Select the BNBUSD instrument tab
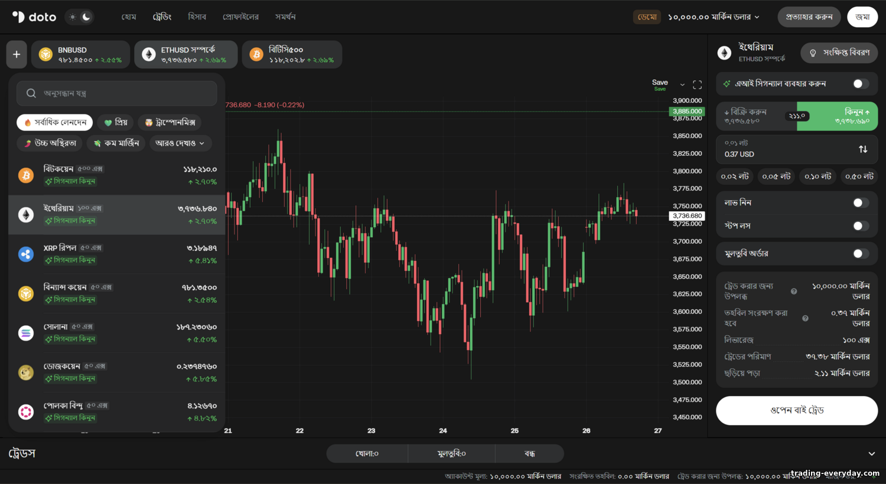This screenshot has height=484, width=886. pos(80,54)
